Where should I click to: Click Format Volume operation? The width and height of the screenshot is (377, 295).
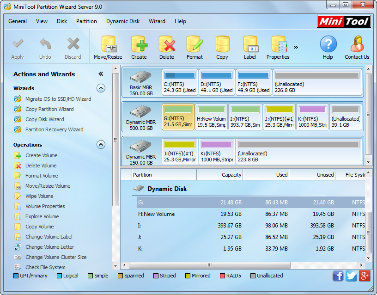(x=42, y=176)
